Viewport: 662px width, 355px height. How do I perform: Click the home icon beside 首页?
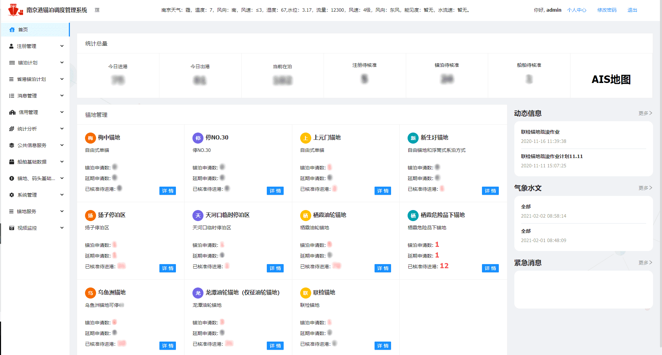(x=12, y=30)
